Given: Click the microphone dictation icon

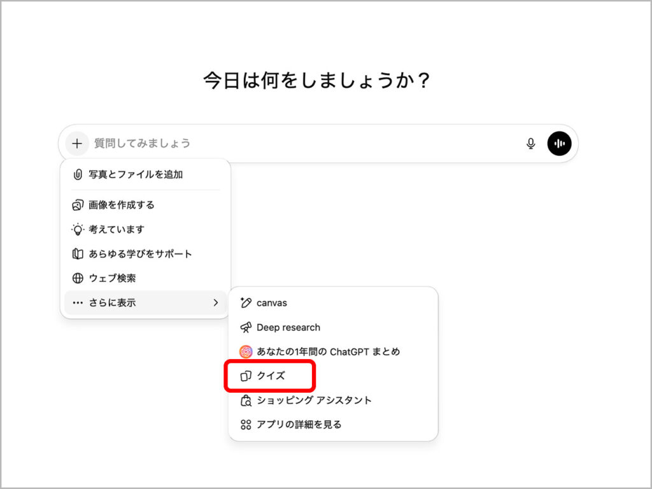Looking at the screenshot, I should click(x=530, y=143).
